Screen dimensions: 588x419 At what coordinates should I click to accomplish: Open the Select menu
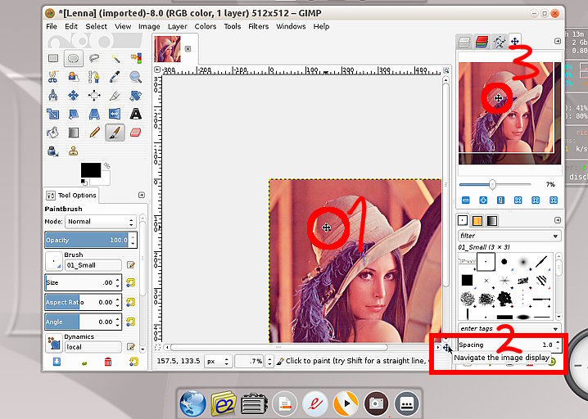pyautogui.click(x=96, y=27)
